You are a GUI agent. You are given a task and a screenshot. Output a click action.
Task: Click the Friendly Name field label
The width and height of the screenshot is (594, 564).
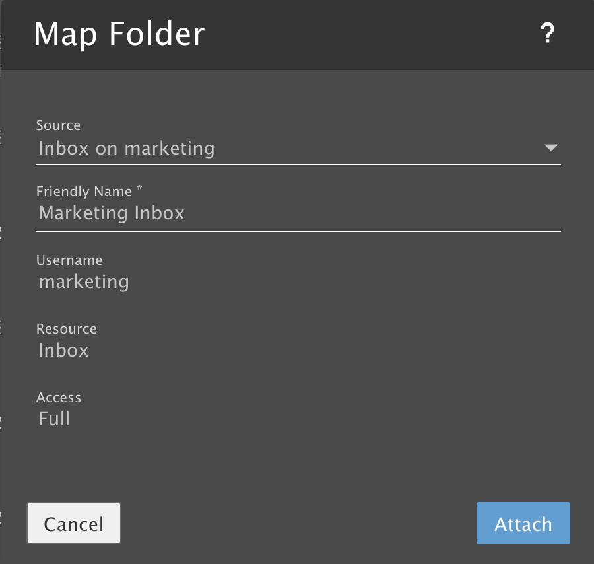(x=84, y=192)
